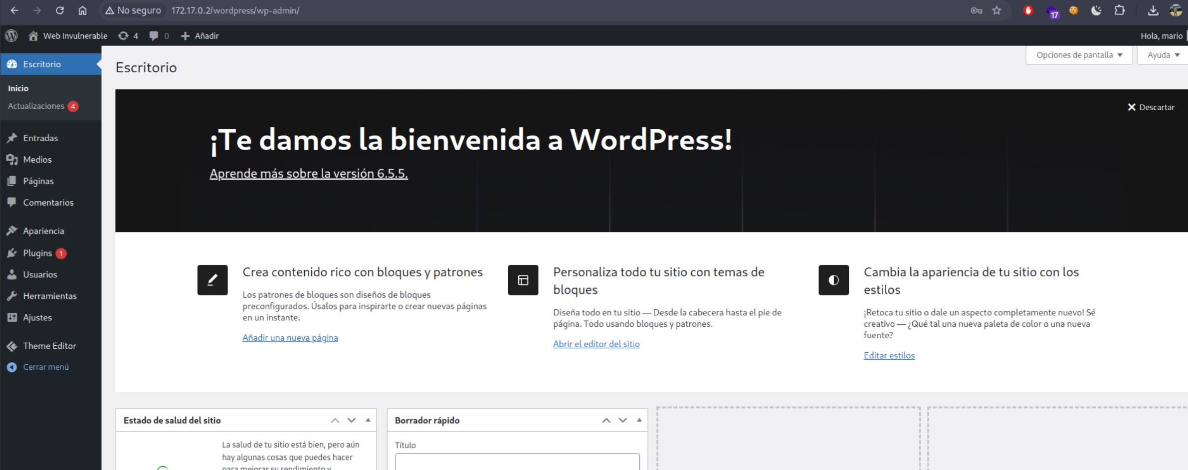Image resolution: width=1188 pixels, height=470 pixels.
Task: Collapse the Borrador rápido panel
Action: point(639,420)
